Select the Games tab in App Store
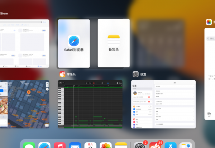 click(5, 66)
